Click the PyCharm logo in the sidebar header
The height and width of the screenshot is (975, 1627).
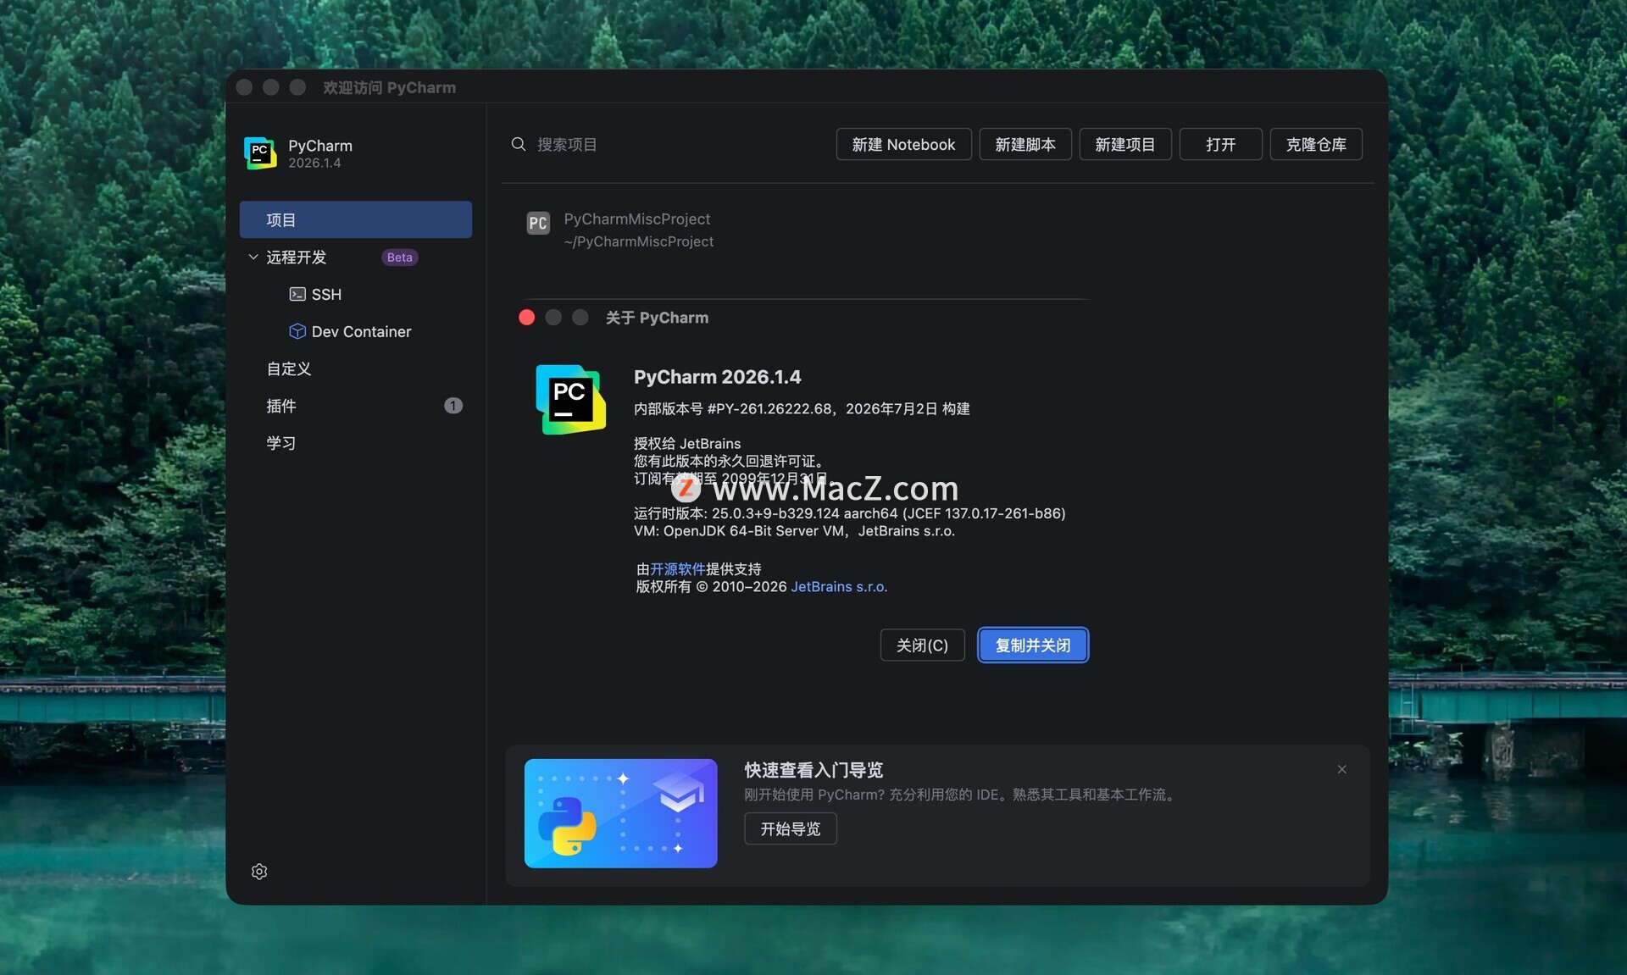260,153
